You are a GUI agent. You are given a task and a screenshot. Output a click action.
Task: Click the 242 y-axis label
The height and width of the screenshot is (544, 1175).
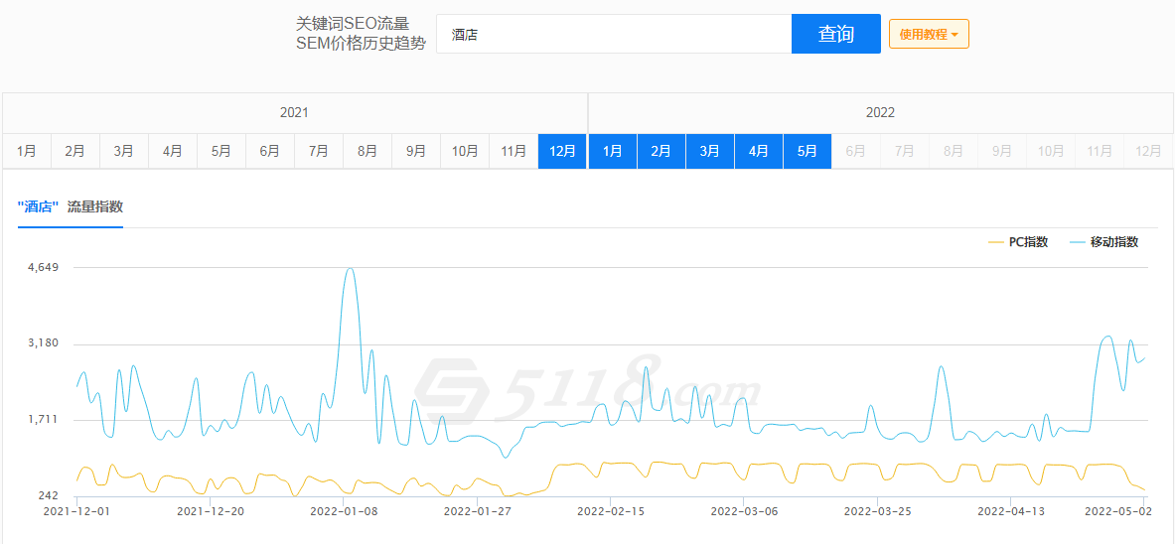[48, 496]
